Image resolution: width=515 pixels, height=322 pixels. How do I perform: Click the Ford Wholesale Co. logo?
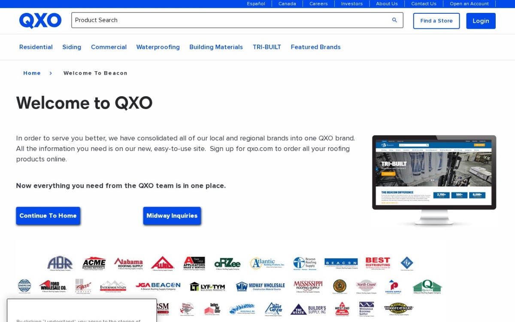pos(53,286)
